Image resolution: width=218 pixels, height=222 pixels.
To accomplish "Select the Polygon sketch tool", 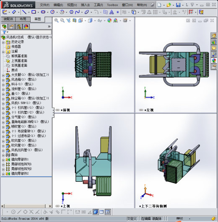I will (71, 12).
